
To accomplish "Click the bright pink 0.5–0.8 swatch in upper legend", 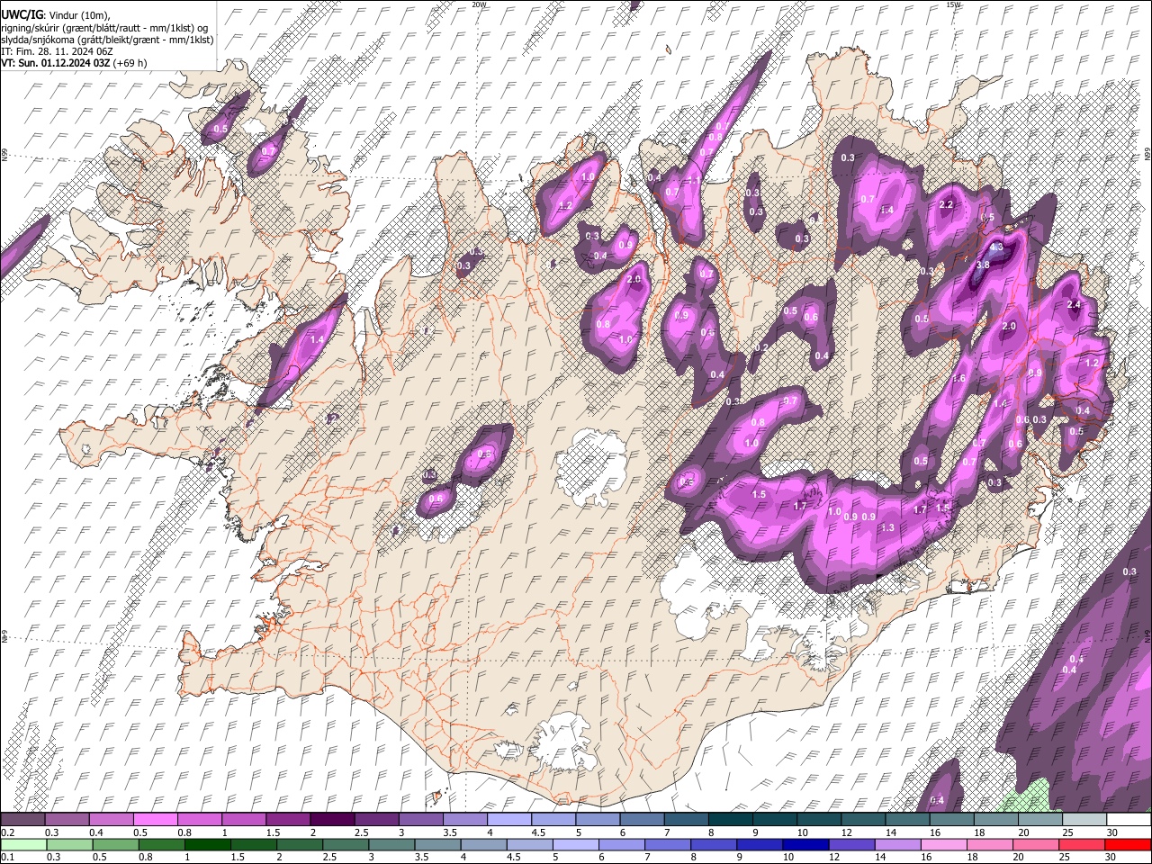I will pyautogui.click(x=155, y=819).
